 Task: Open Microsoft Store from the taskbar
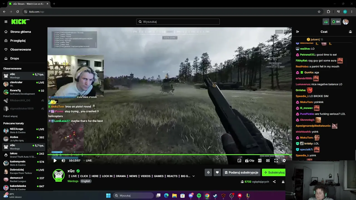pyautogui.click(x=182, y=196)
